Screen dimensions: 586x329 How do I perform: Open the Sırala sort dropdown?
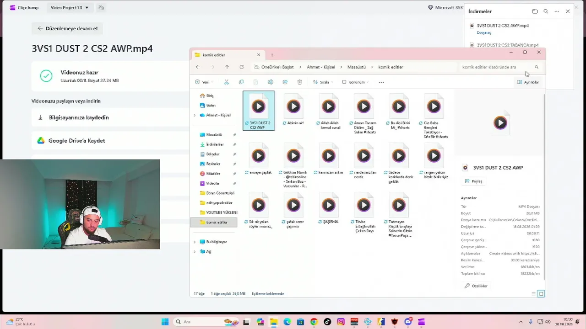[323, 82]
